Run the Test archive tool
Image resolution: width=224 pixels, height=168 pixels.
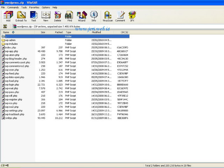point(34,16)
